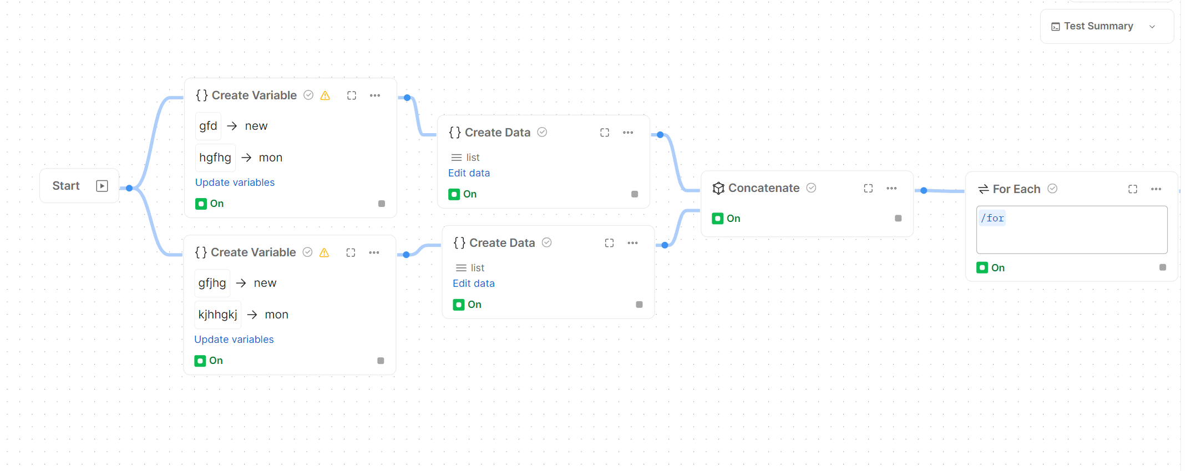
Task: Click the play icon on the Start node
Action: (x=102, y=186)
